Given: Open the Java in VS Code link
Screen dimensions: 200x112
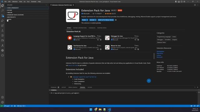Looking at the screenshot, I should [x=73, y=65].
